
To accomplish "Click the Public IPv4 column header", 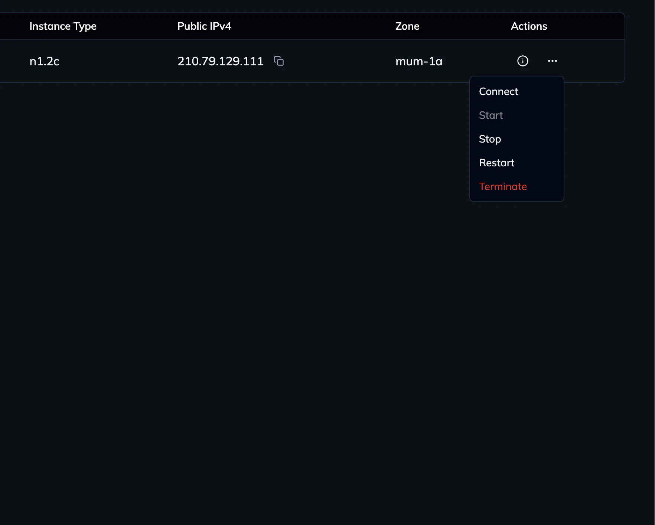I will click(204, 26).
